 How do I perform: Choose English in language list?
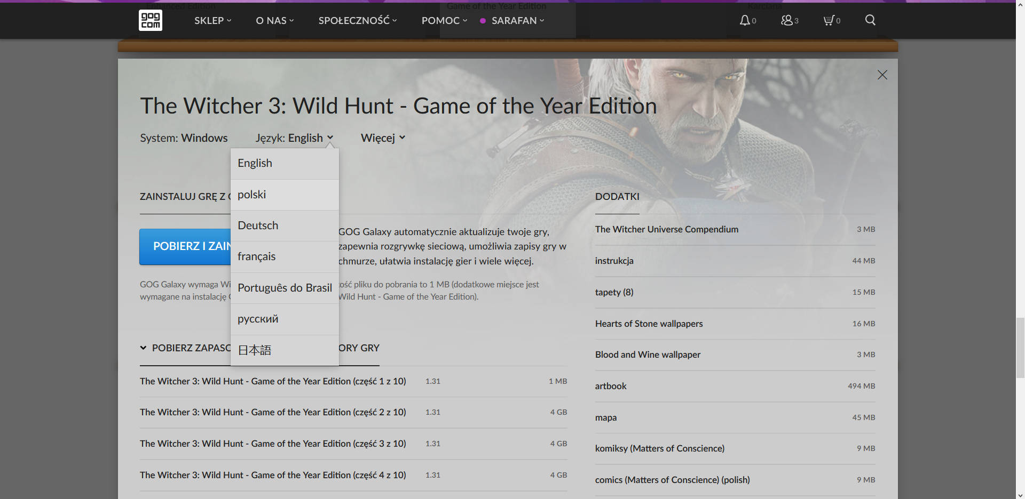[285, 164]
